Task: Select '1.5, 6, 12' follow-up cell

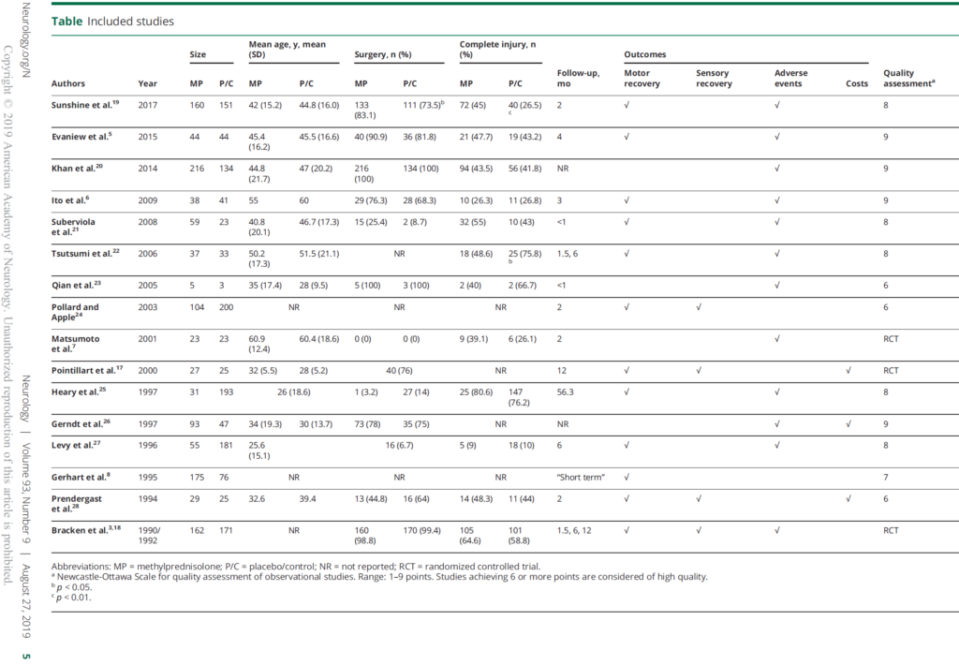Action: [574, 530]
